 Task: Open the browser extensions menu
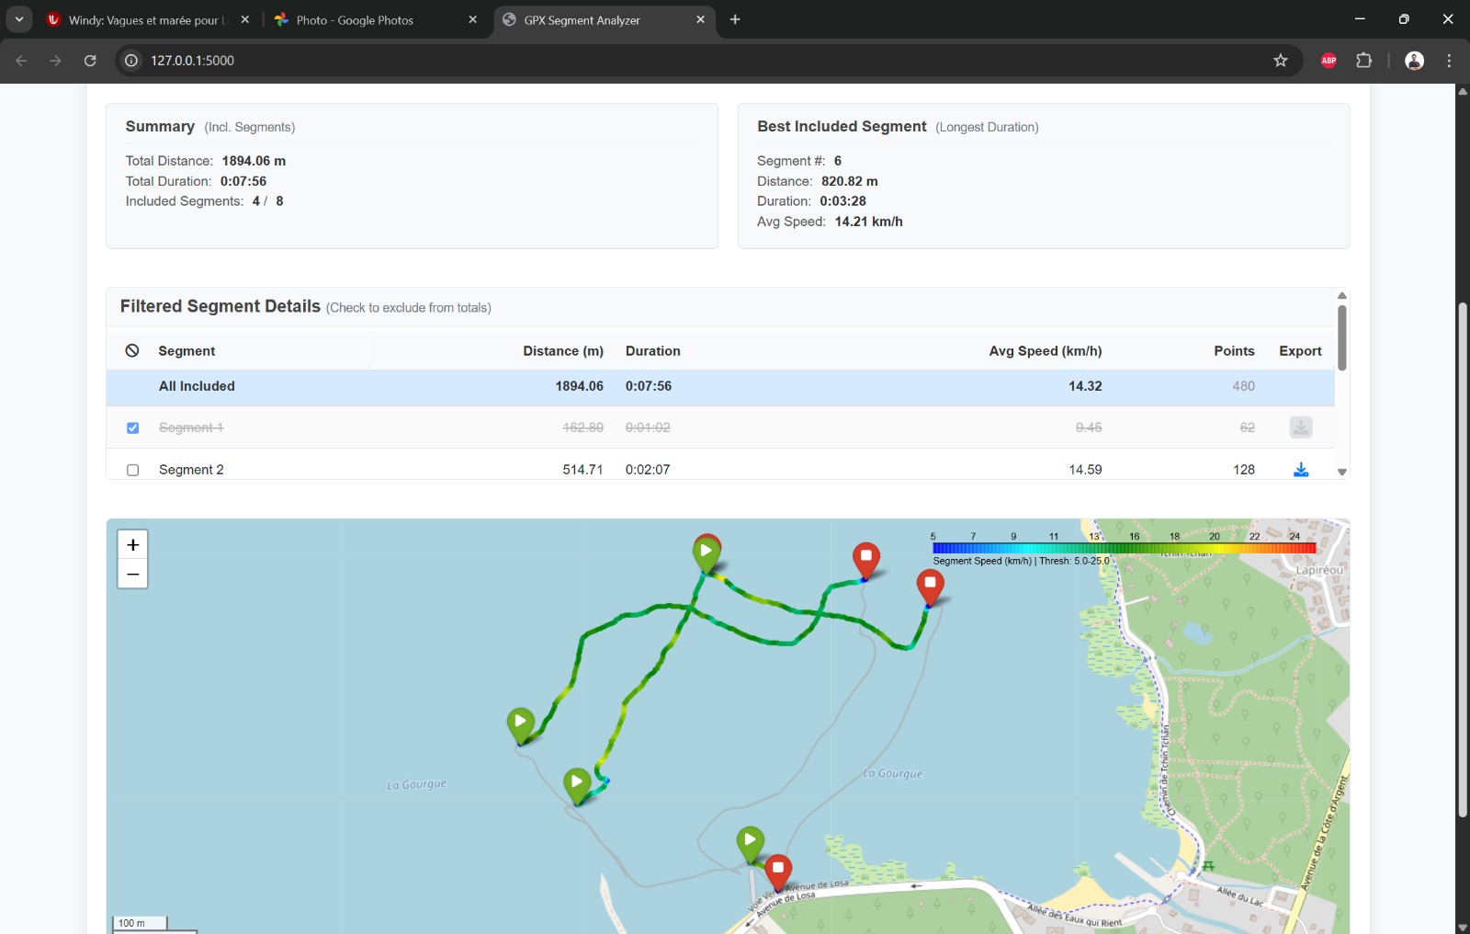tap(1364, 61)
